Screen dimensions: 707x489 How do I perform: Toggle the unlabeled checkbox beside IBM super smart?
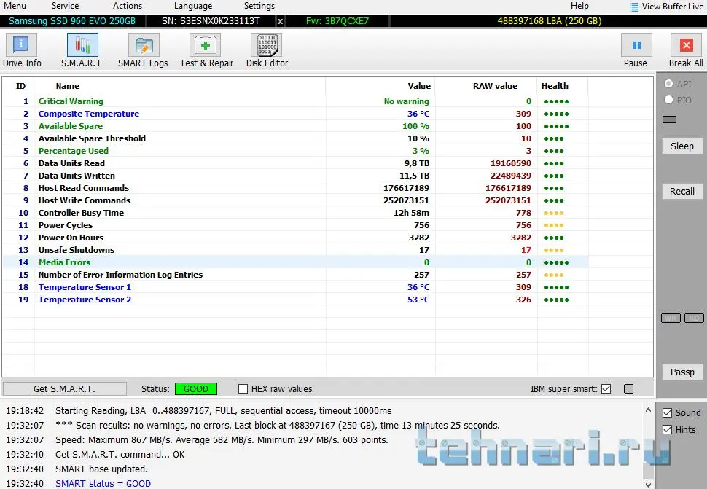click(x=628, y=388)
